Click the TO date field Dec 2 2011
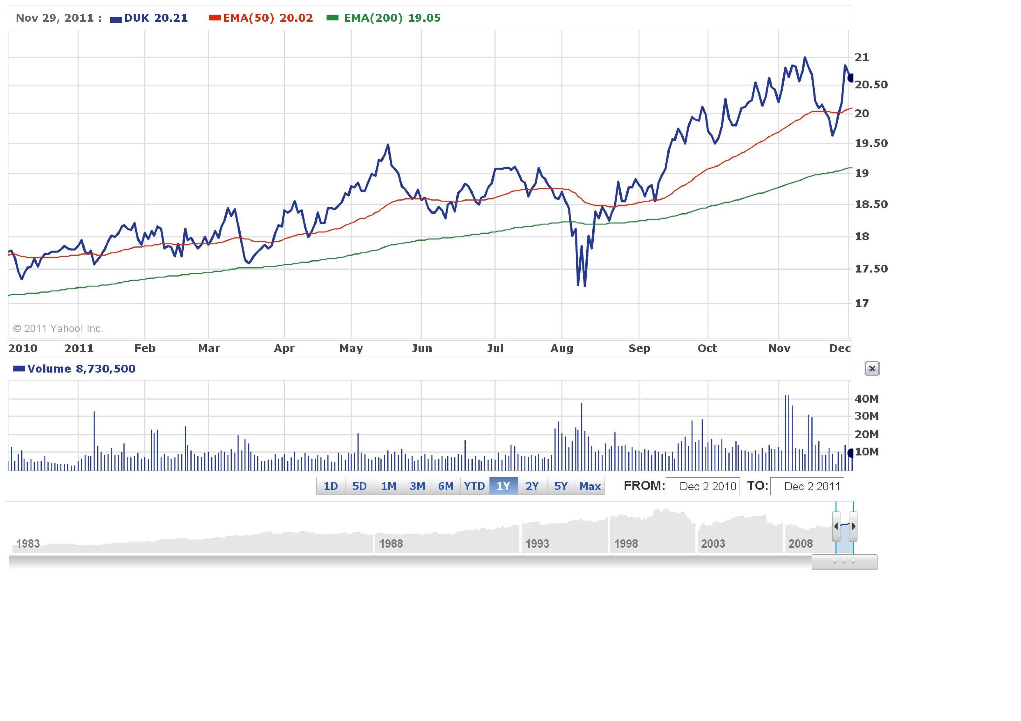This screenshot has width=1021, height=721. [x=807, y=486]
